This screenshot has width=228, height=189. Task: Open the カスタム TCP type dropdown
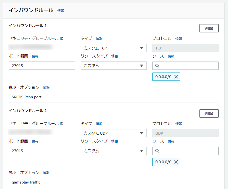tap(114, 48)
